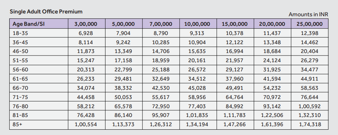Click the 51-55 age band row label
The image size is (338, 135).
point(20,60)
